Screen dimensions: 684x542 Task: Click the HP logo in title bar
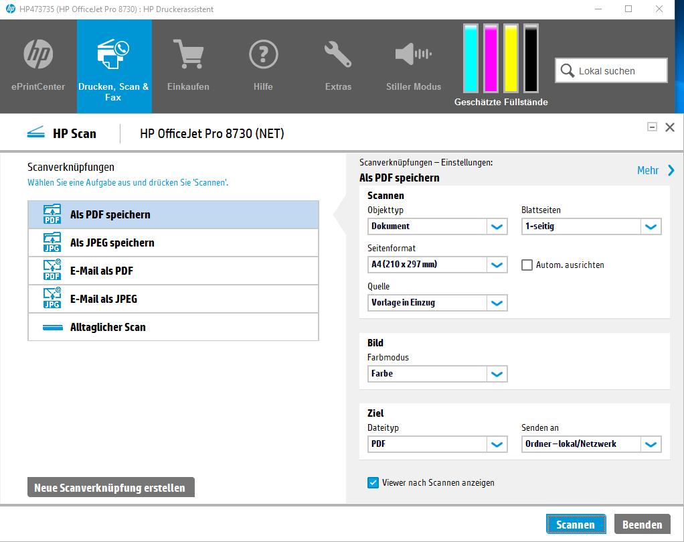pyautogui.click(x=11, y=9)
